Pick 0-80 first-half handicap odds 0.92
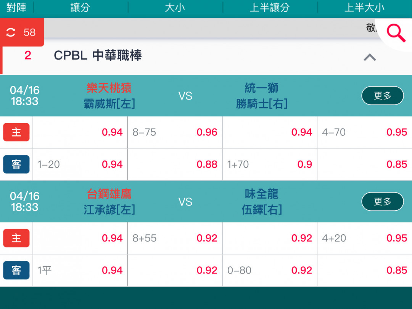412x309 pixels. click(x=270, y=270)
